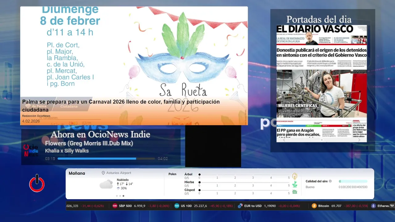Click the Calidad del aire label
This screenshot has width=395, height=222.
click(x=317, y=181)
